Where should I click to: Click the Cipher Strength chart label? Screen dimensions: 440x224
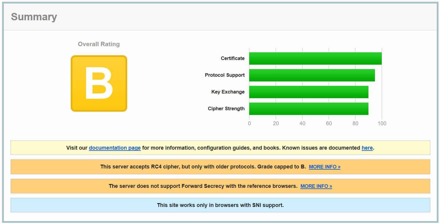(x=226, y=108)
